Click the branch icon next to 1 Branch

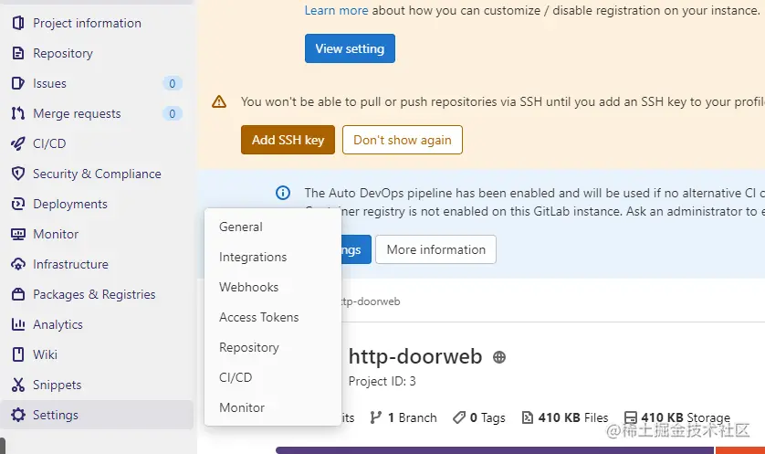pyautogui.click(x=376, y=417)
